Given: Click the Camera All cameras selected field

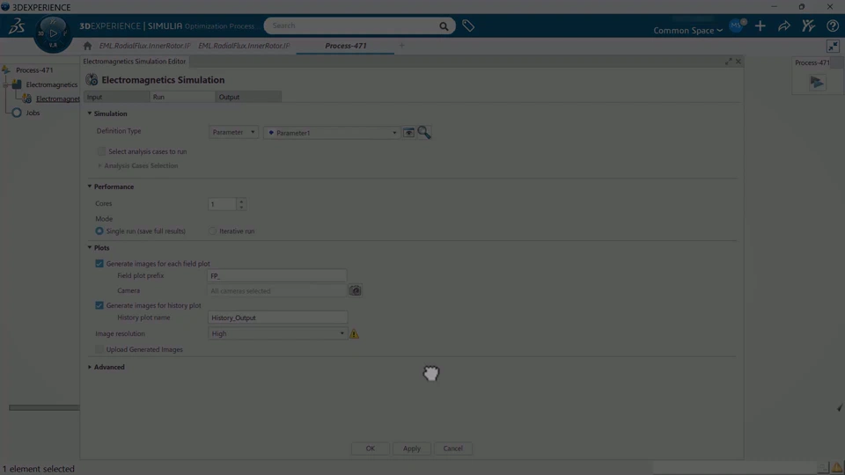Looking at the screenshot, I should click(x=277, y=291).
